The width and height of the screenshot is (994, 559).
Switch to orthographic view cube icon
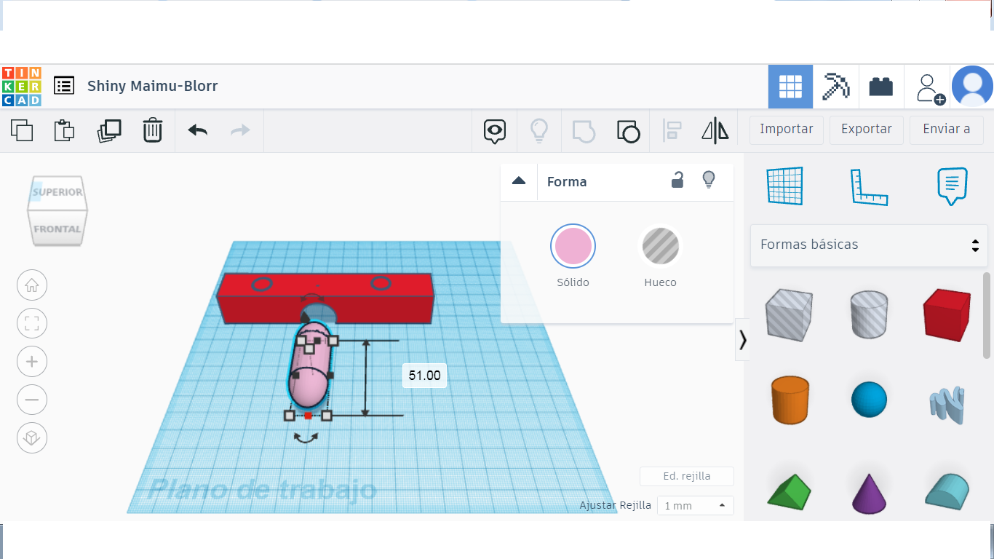pyautogui.click(x=32, y=437)
